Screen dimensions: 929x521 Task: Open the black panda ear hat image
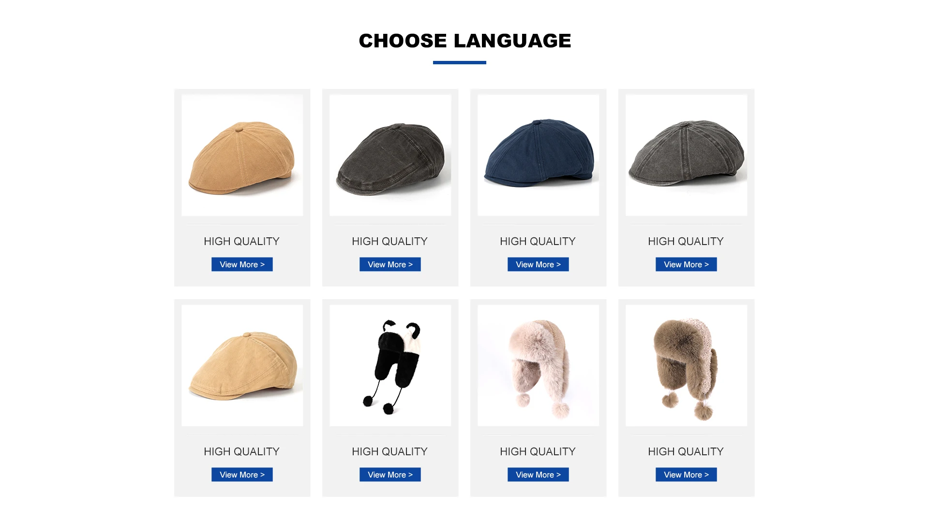pyautogui.click(x=390, y=365)
